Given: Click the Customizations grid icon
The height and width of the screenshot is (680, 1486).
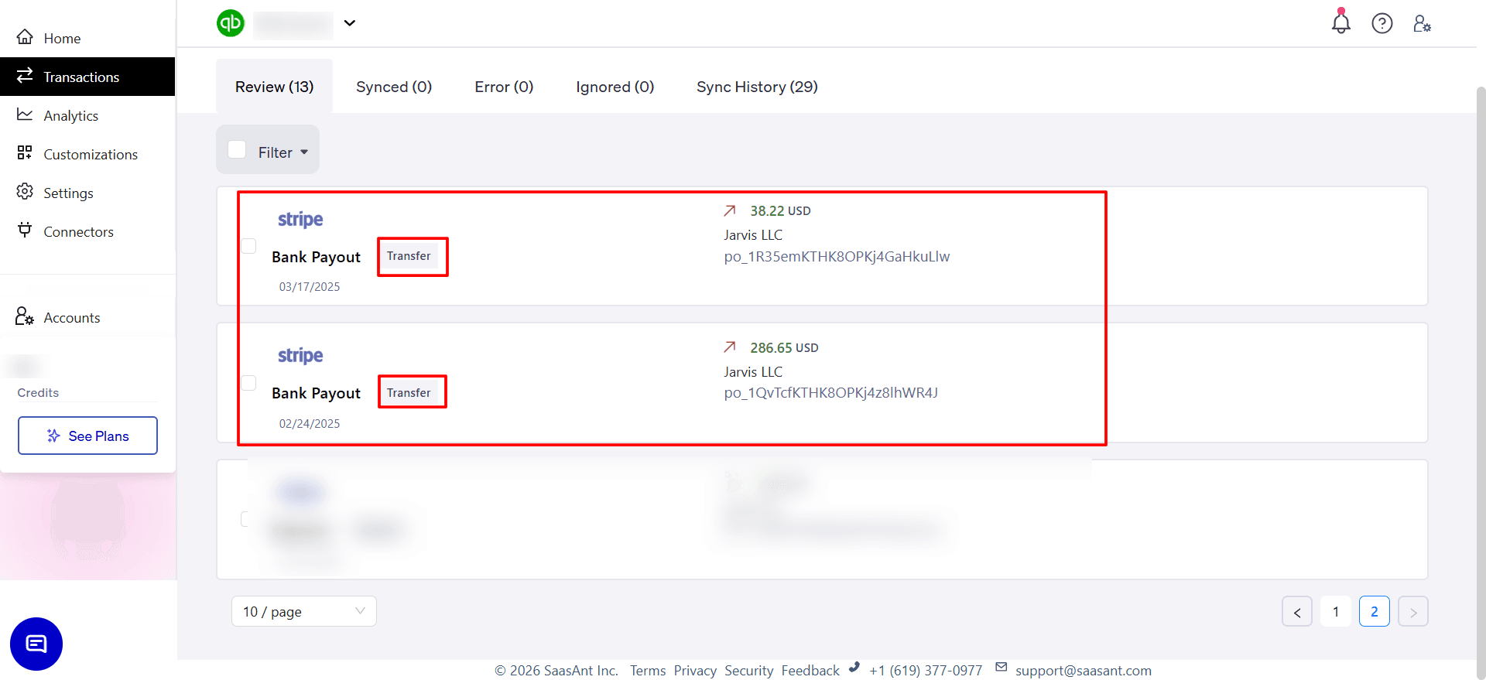Looking at the screenshot, I should click(x=25, y=152).
